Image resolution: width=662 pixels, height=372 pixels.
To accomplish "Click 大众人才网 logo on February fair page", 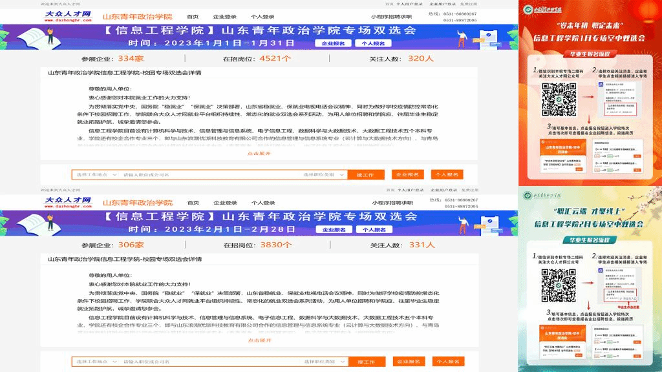I will pos(68,202).
